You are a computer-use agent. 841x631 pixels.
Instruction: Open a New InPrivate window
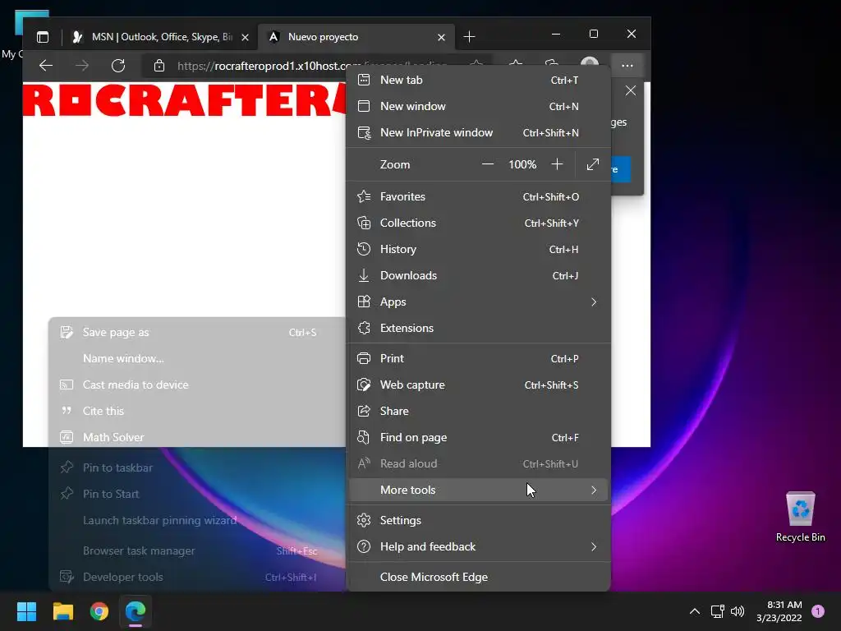pos(479,132)
